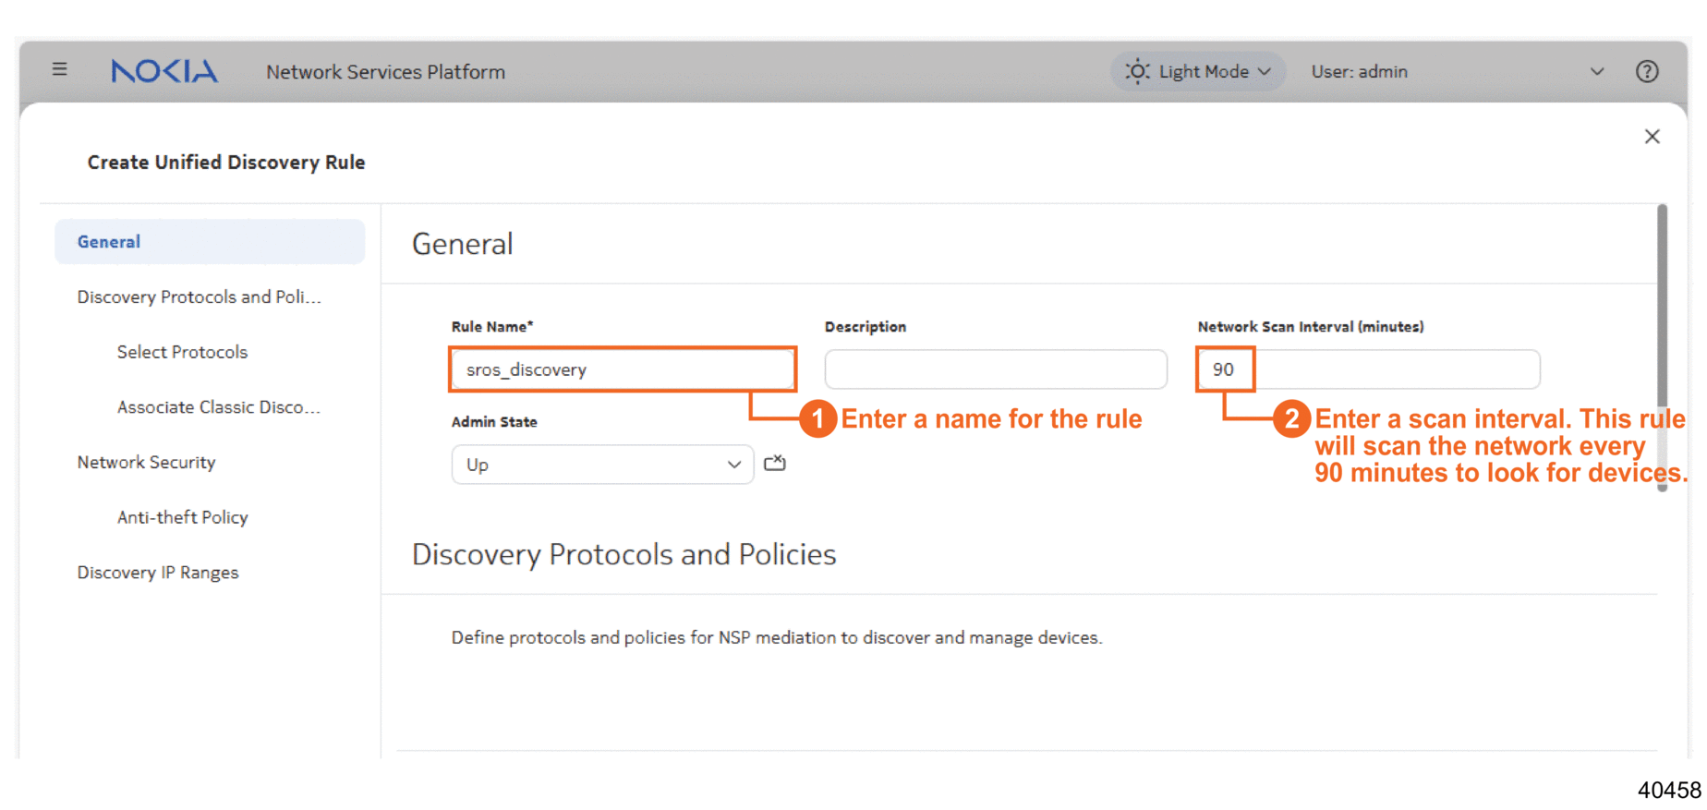Focus the Network Scan Interval field
The width and height of the screenshot is (1707, 810).
point(1367,369)
